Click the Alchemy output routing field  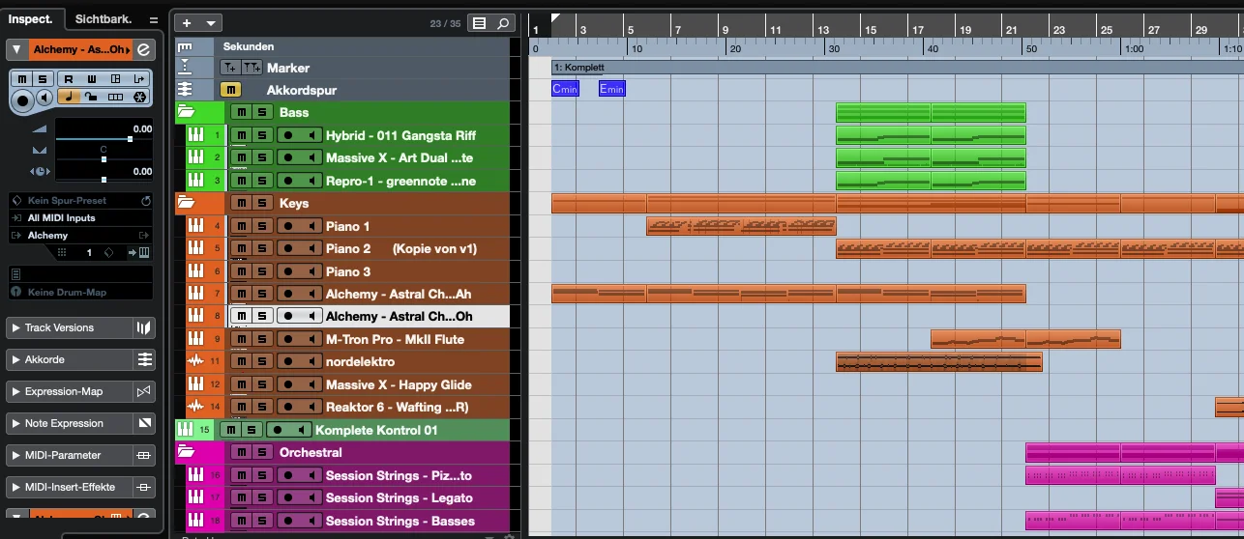[x=80, y=236]
